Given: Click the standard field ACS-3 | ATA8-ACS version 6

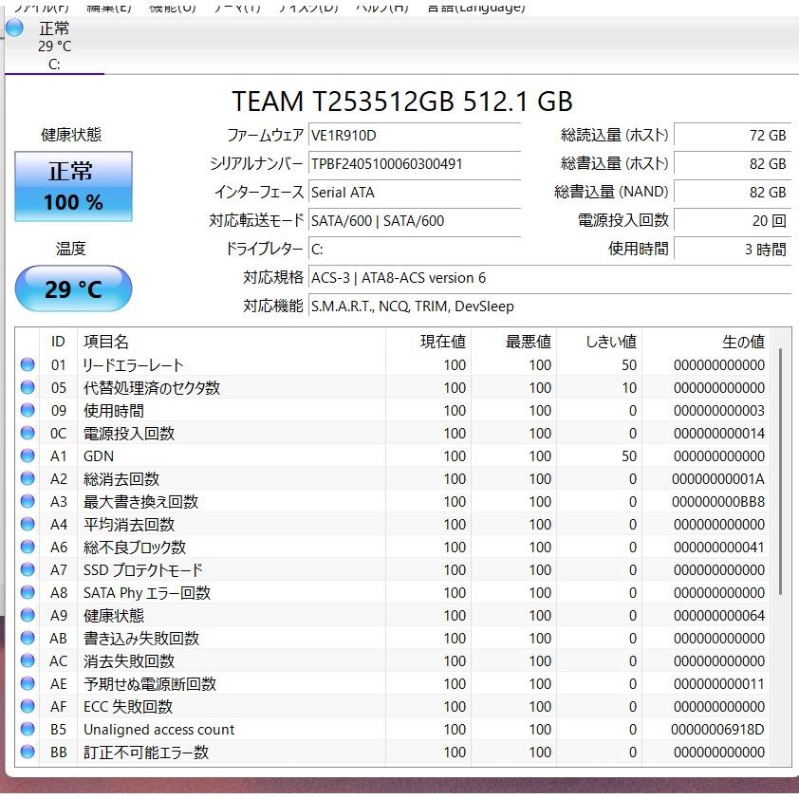Looking at the screenshot, I should pos(549,278).
